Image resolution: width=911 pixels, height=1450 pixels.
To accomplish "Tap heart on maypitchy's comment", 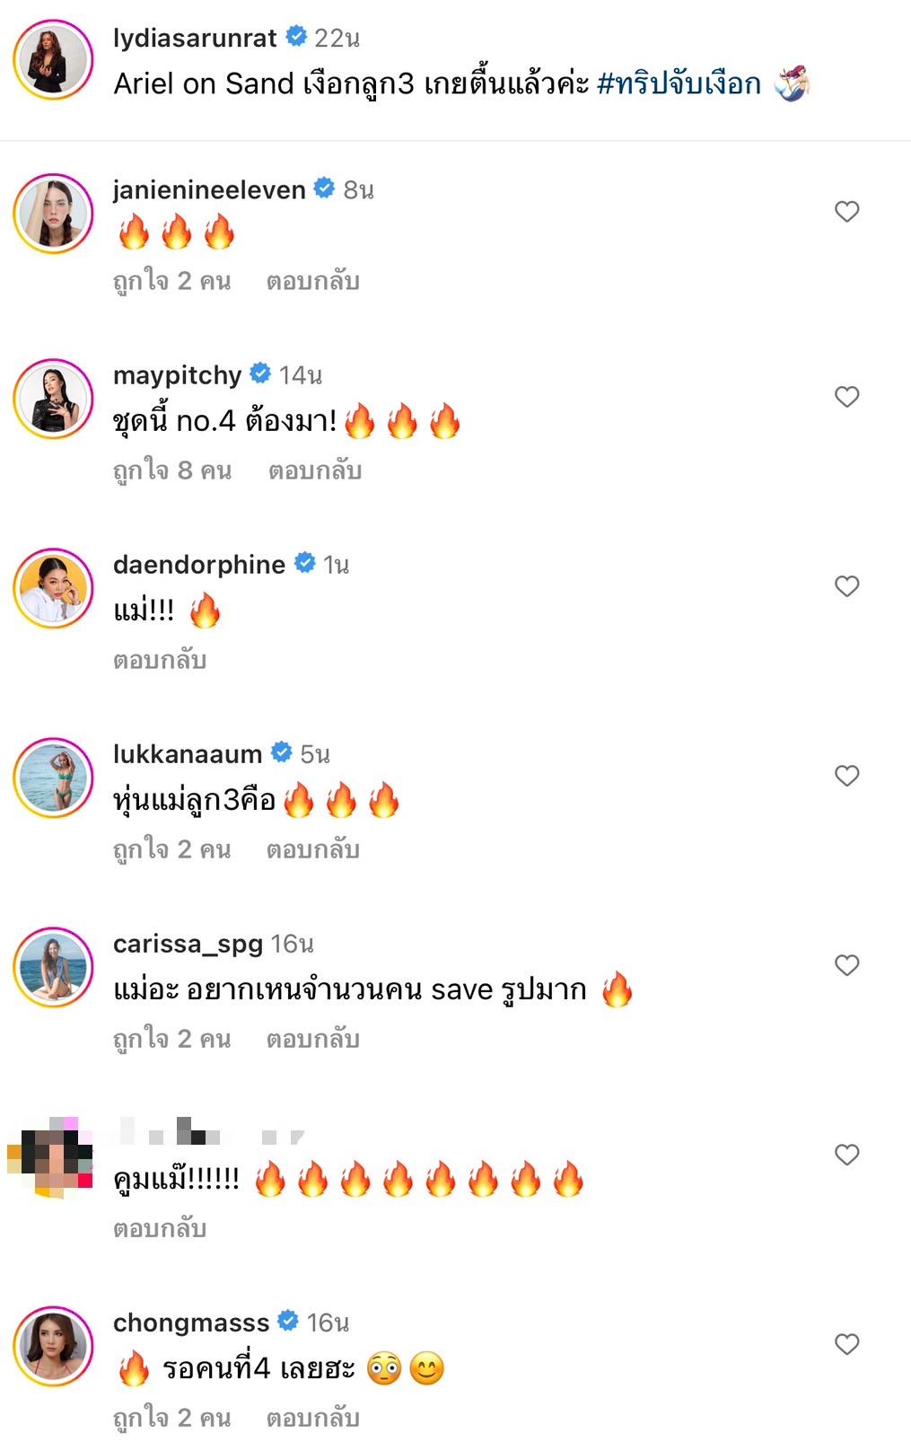I will click(x=846, y=397).
